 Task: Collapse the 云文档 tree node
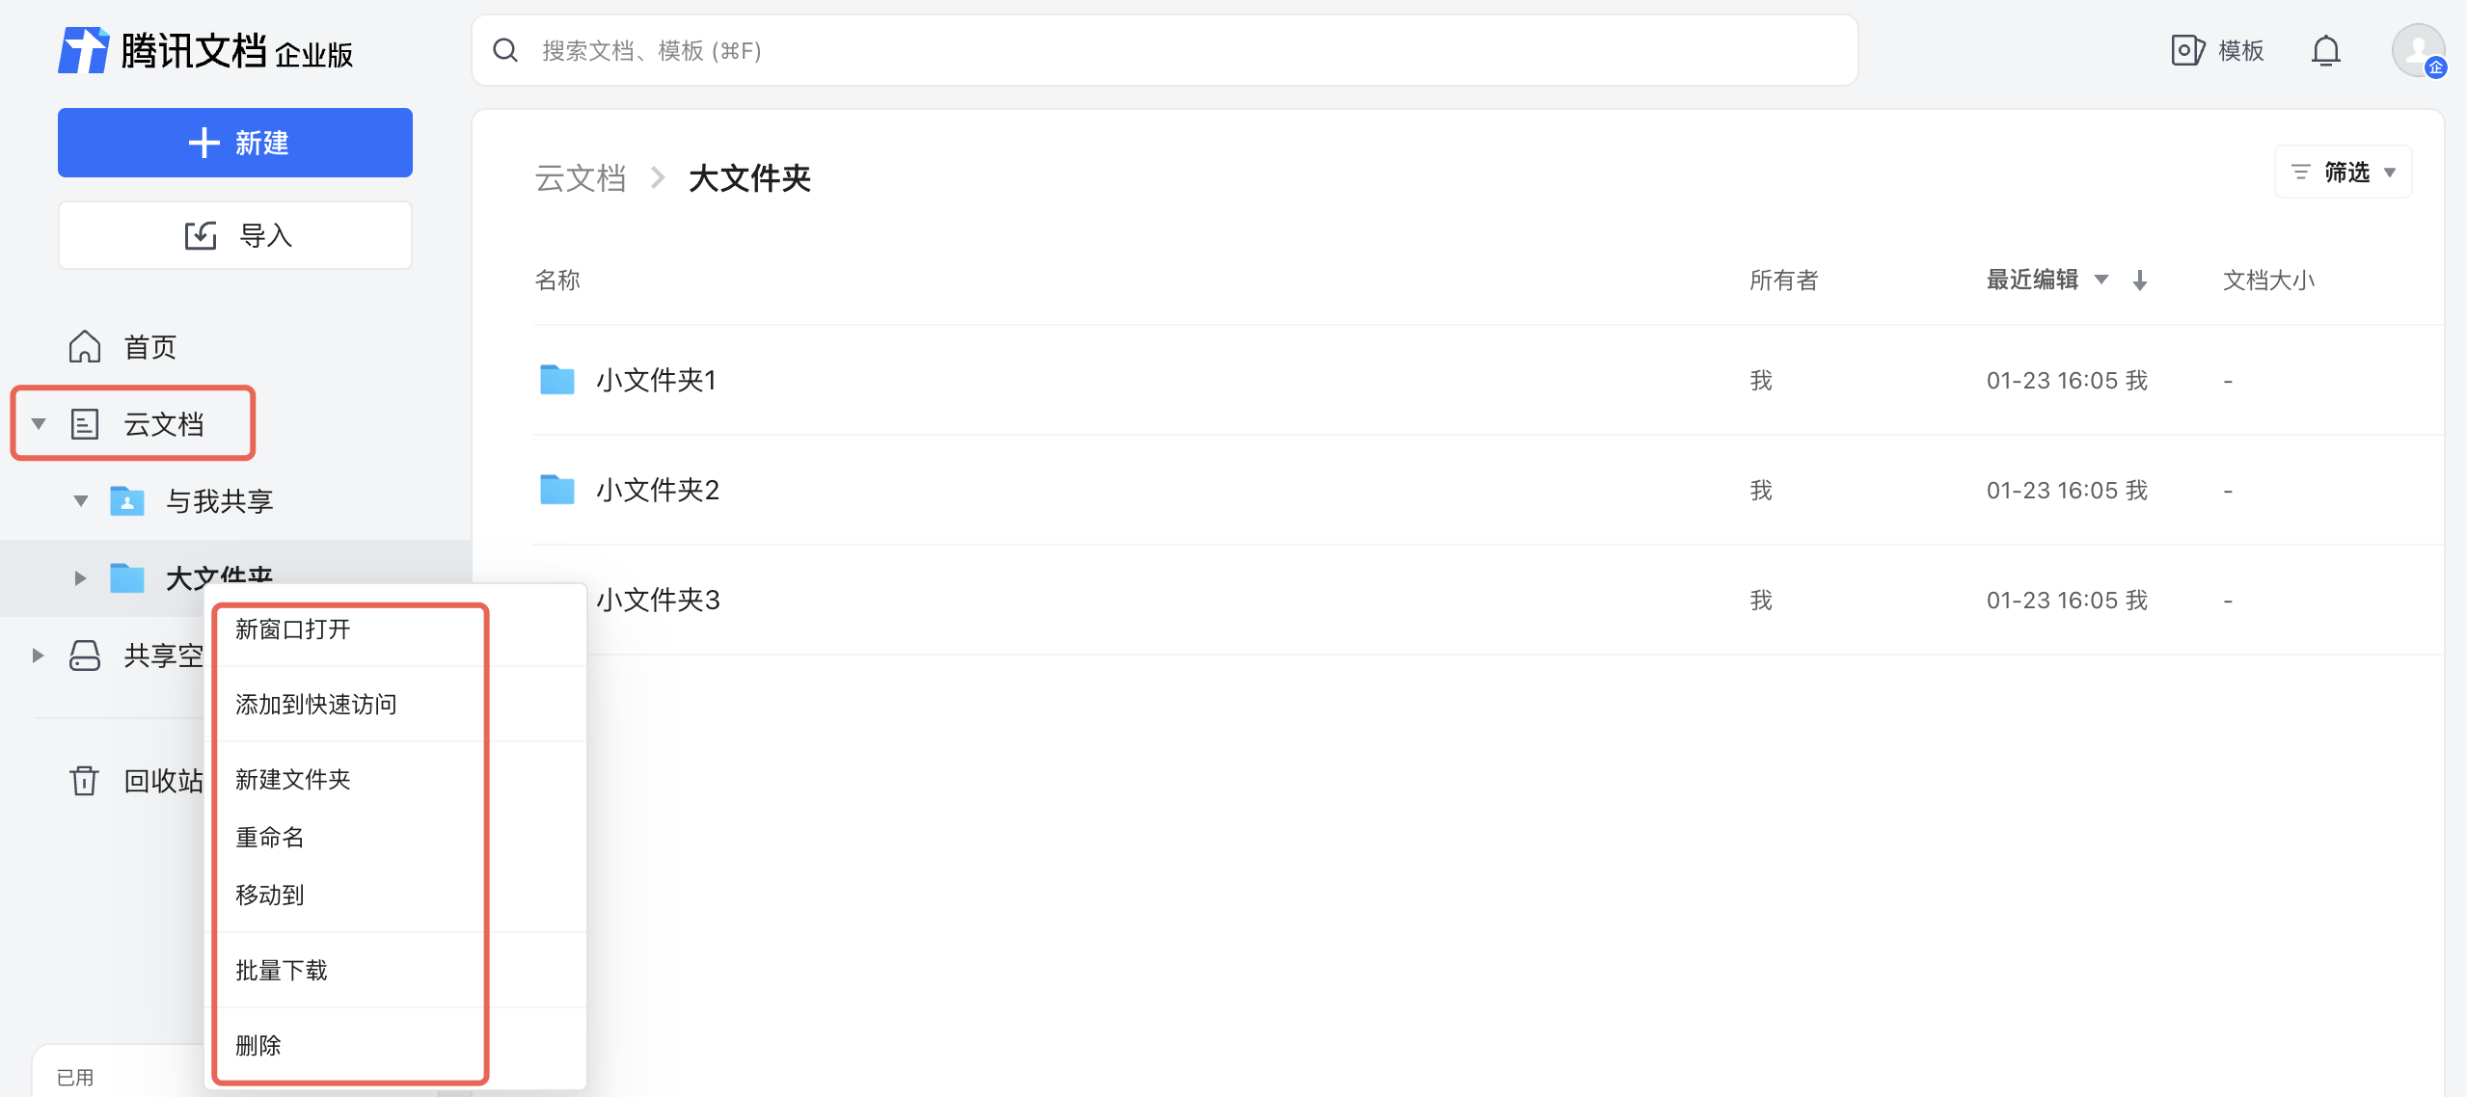point(39,423)
